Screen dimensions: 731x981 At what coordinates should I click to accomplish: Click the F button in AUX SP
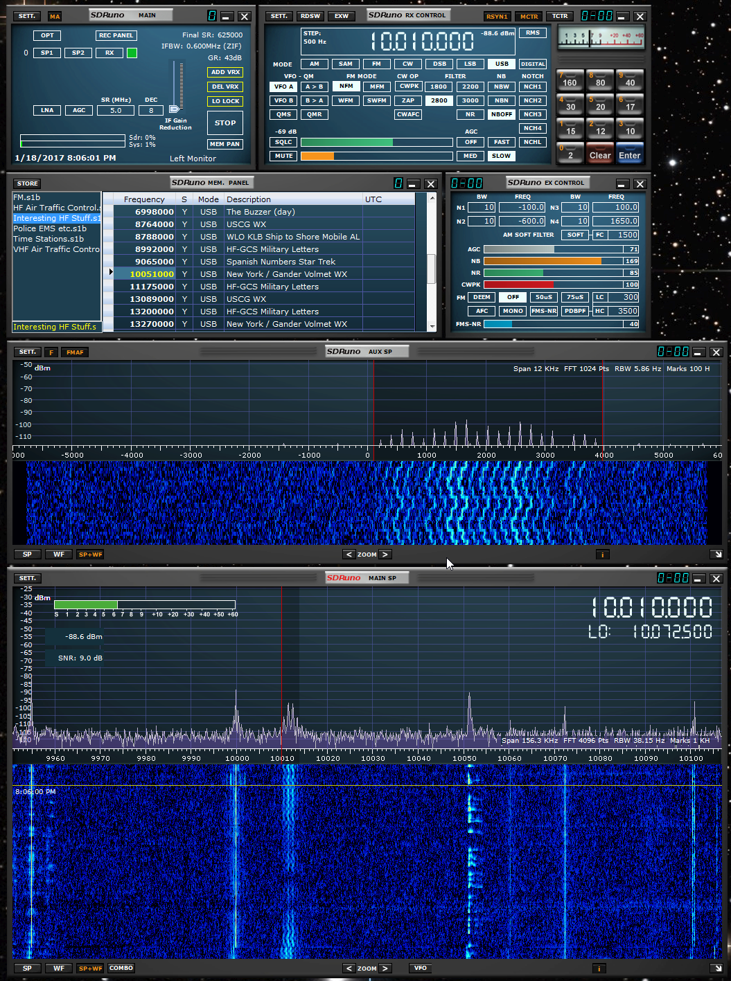pyautogui.click(x=51, y=352)
